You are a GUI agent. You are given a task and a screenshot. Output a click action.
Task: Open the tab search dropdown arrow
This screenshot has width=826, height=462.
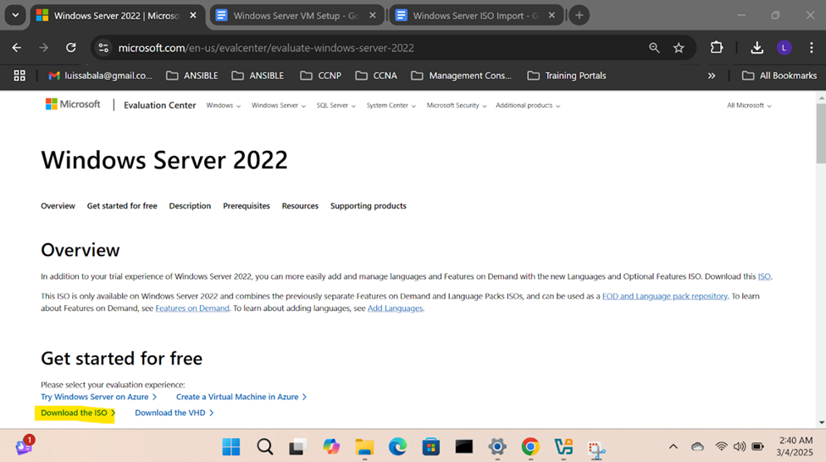tap(15, 15)
